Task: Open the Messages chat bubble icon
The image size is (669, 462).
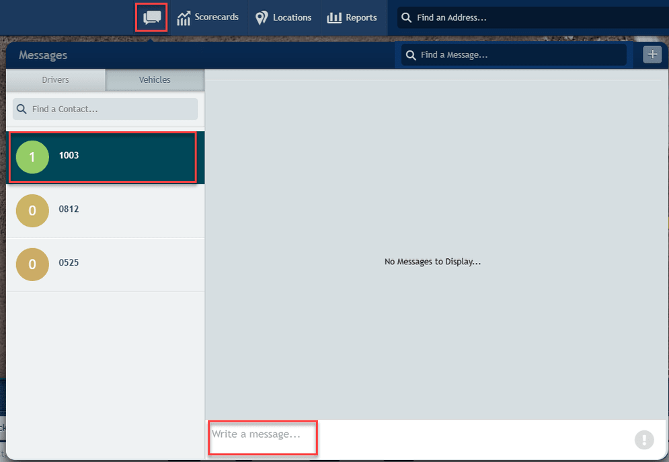Action: pyautogui.click(x=152, y=17)
